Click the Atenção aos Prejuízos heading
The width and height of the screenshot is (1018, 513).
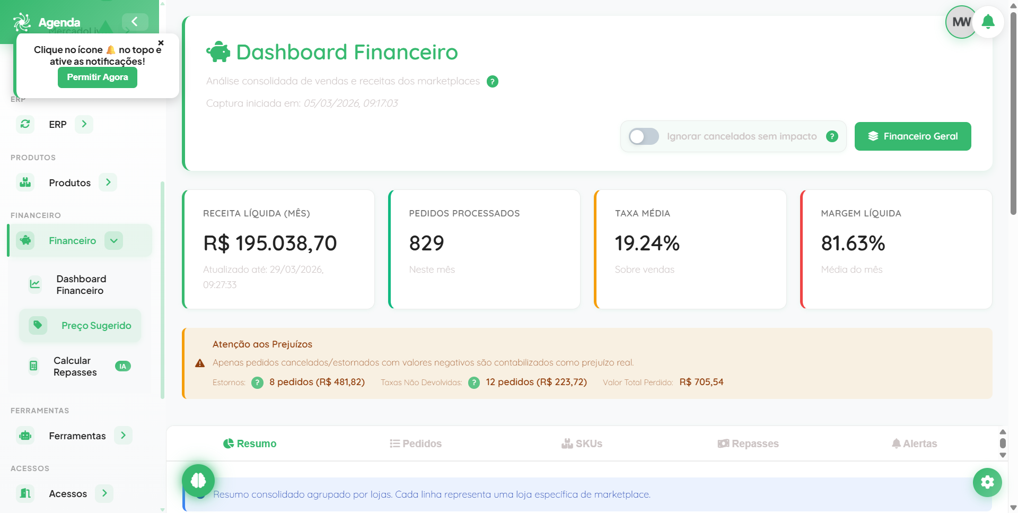262,344
